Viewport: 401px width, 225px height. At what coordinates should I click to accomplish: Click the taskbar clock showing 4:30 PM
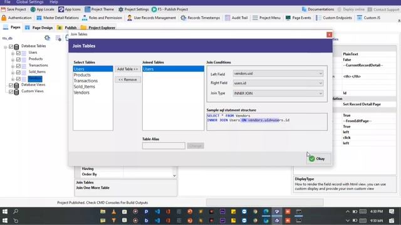pos(377,211)
